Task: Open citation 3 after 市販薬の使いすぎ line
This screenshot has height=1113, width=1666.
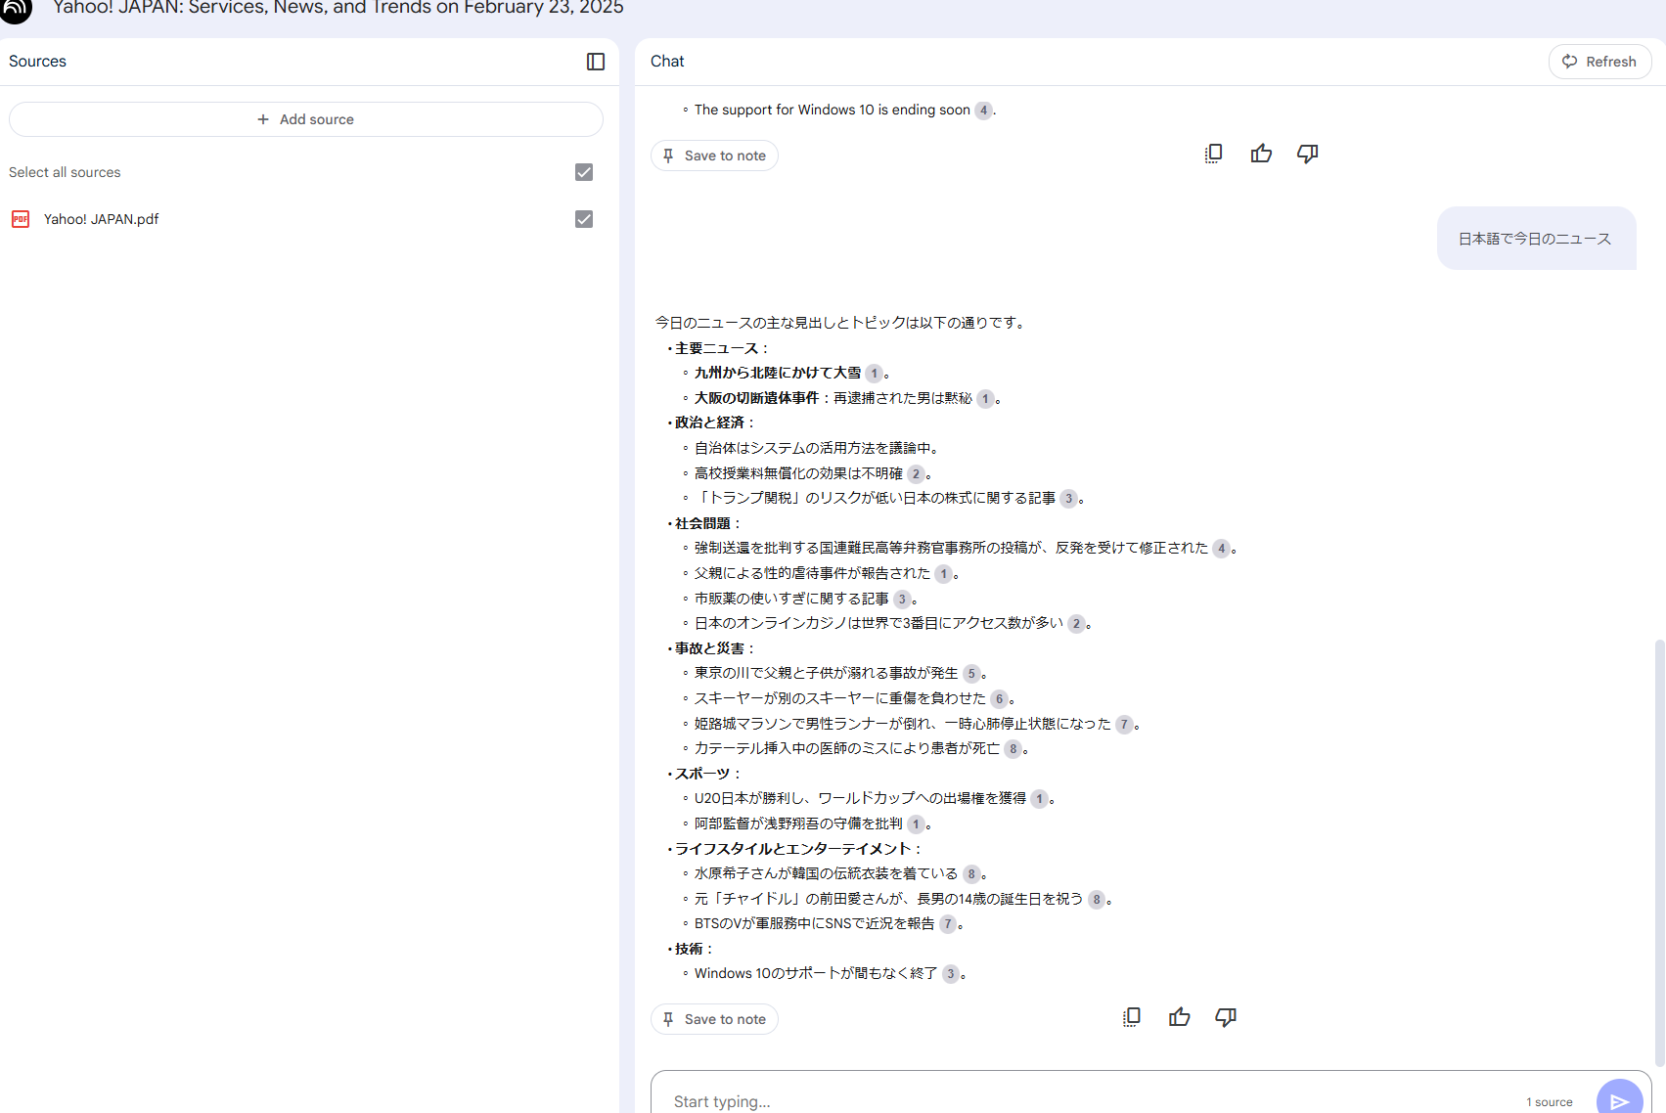Action: [x=902, y=600]
